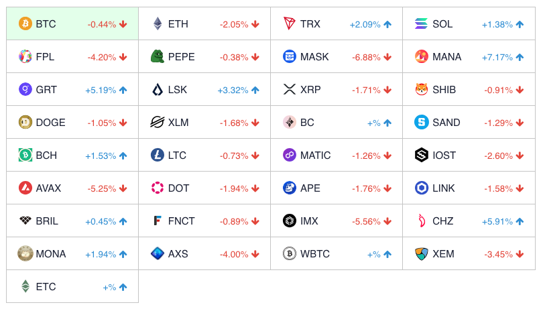543x309 pixels.
Task: Click the Polkadot DOT pink icon
Action: (158, 188)
